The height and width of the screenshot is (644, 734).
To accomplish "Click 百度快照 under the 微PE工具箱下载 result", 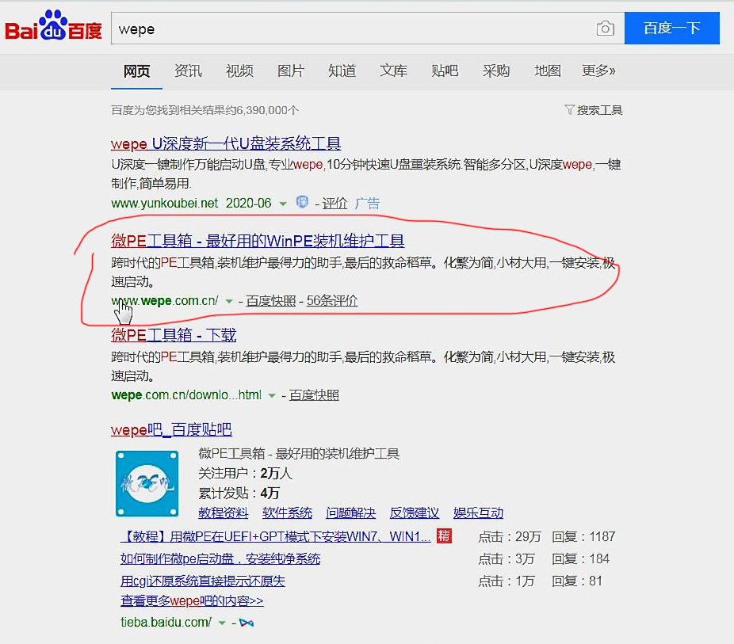I will 316,394.
